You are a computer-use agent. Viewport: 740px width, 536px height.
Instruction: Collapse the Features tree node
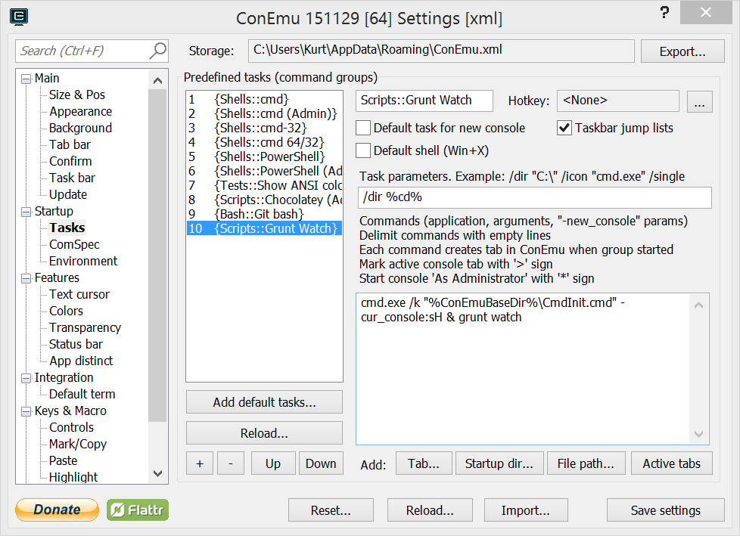tap(26, 279)
